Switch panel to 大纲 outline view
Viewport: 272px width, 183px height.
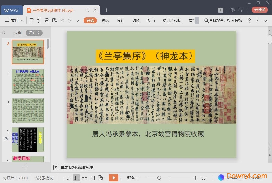(x=18, y=33)
